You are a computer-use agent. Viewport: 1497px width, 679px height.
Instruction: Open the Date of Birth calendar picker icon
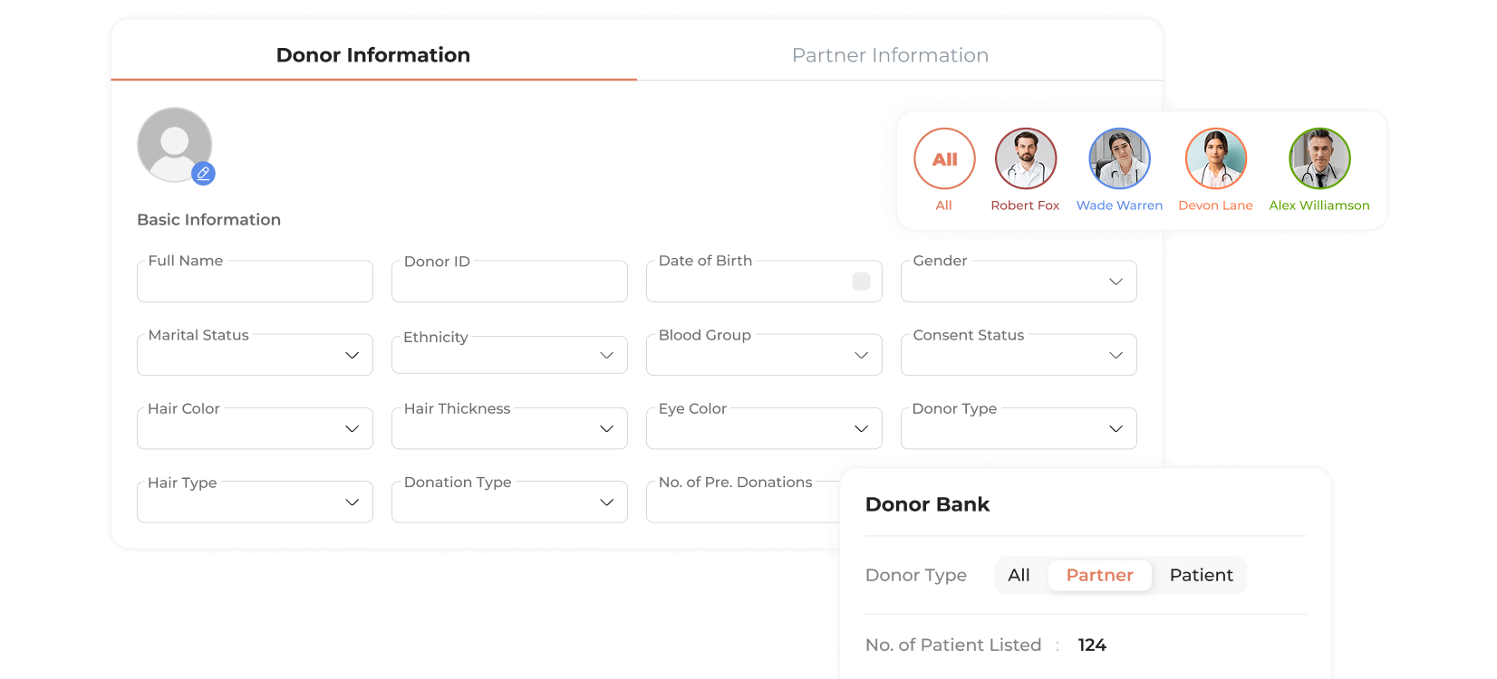861,282
